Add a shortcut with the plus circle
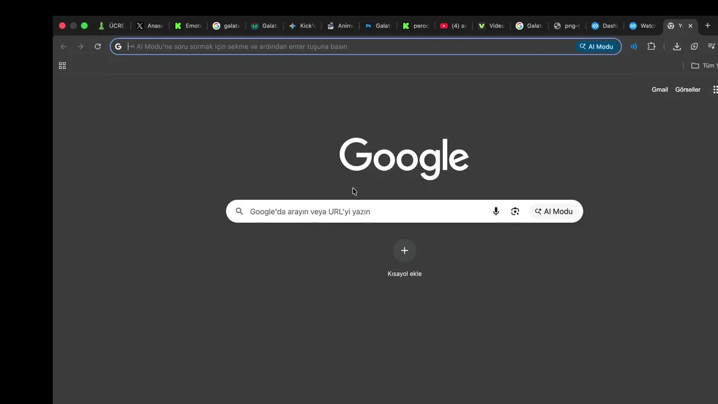This screenshot has height=404, width=718. pos(404,251)
